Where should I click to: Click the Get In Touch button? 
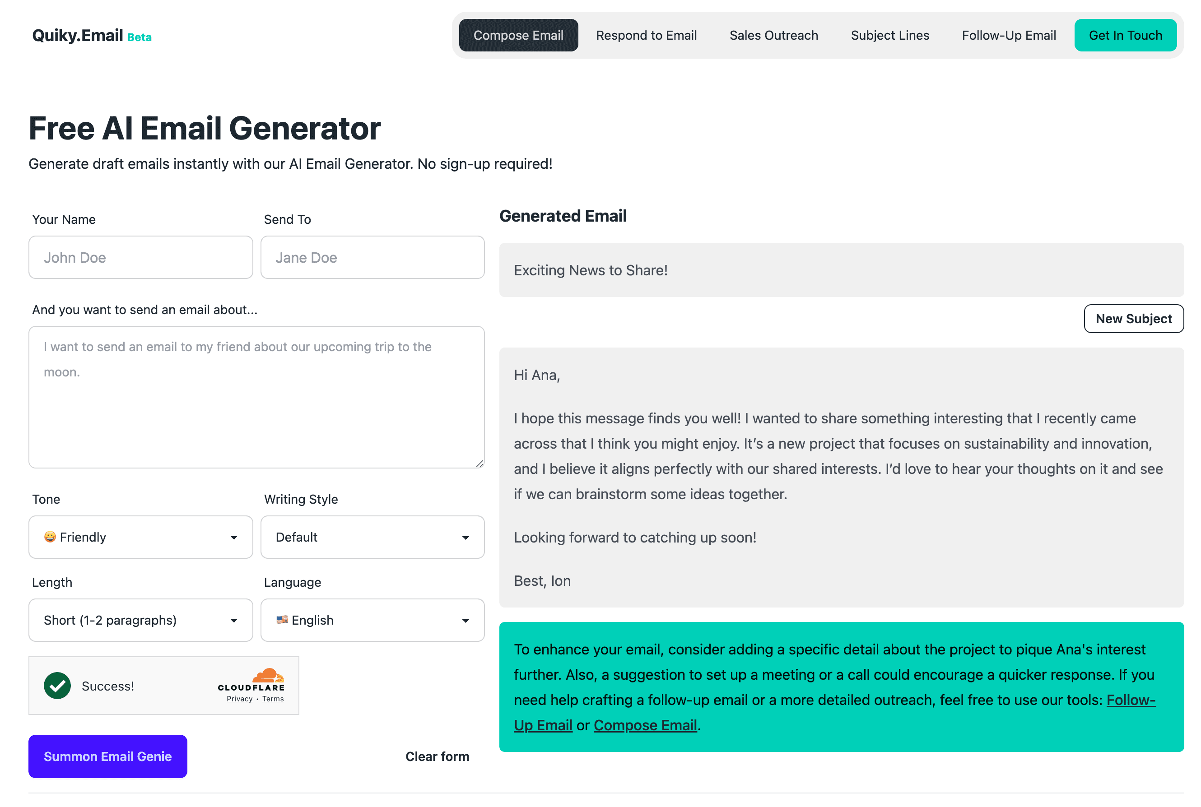[x=1125, y=36]
